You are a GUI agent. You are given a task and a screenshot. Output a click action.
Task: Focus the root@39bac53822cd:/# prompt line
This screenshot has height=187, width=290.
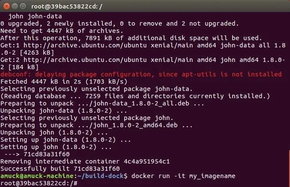39,183
